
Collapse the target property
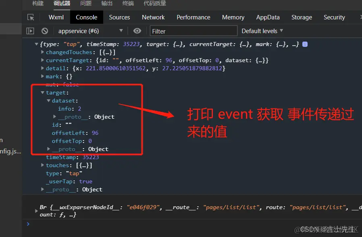42,92
